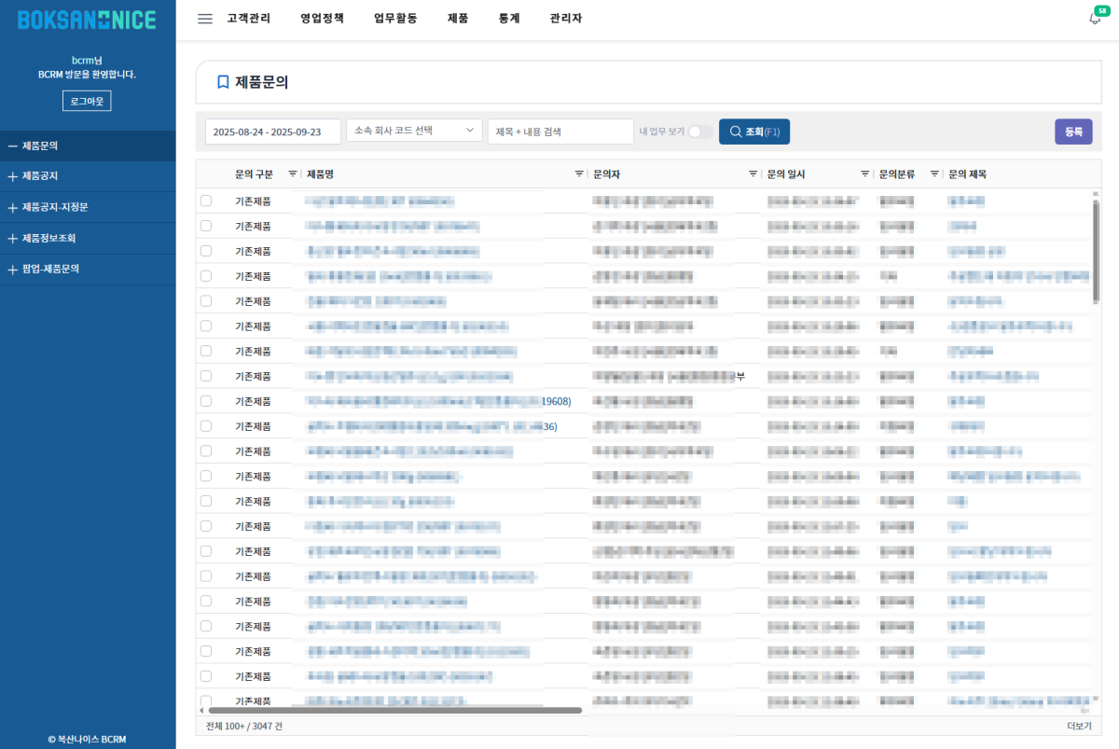Click the 제목 + 내용 검색 input field
The height and width of the screenshot is (749, 1119).
(x=560, y=132)
